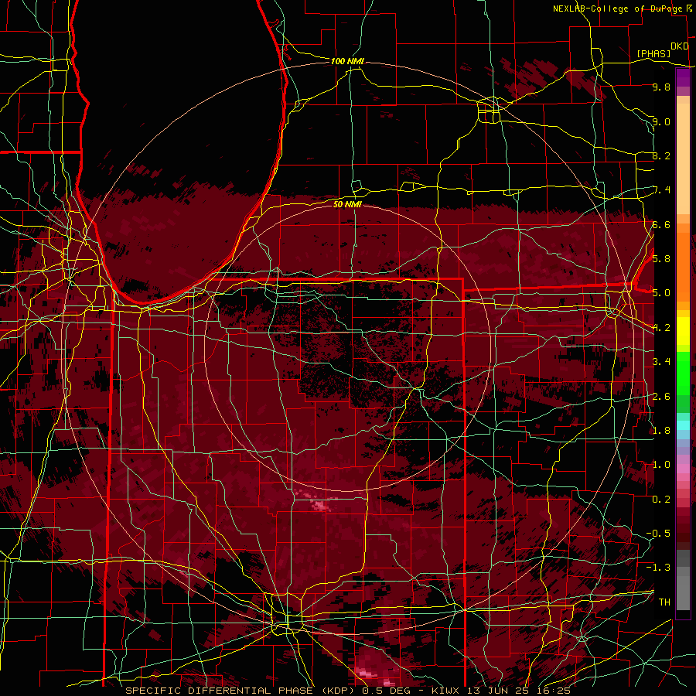Click the SPECIFIC DIFFERENTIAL PHASE (KDP) caption text

click(241, 691)
